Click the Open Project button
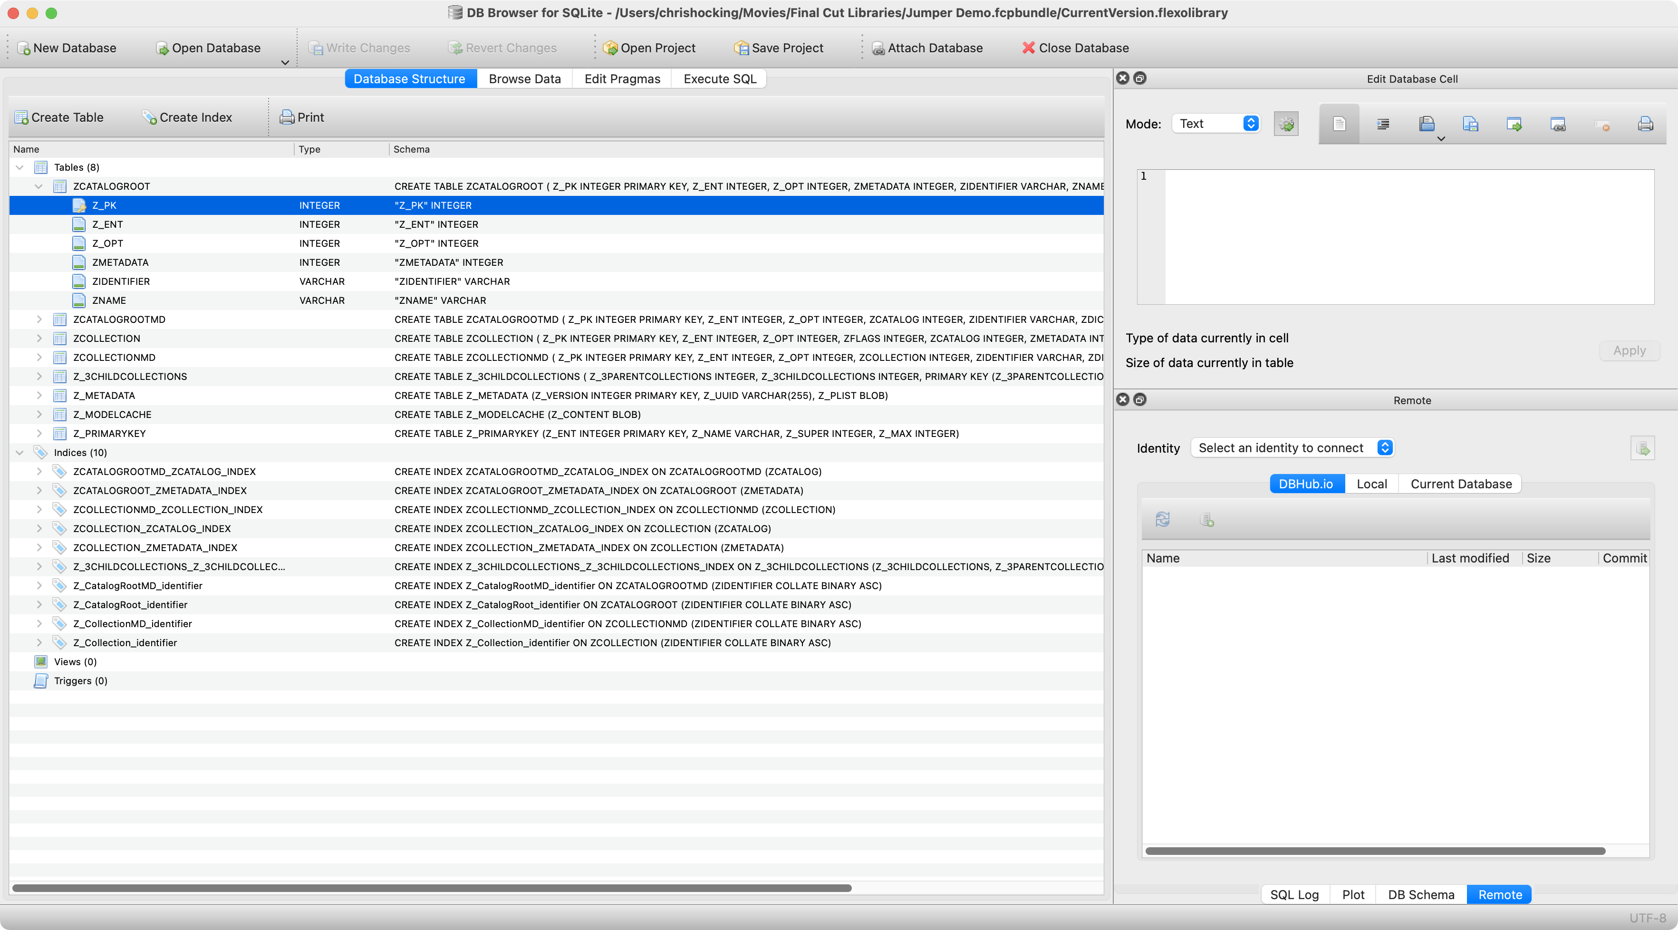This screenshot has width=1678, height=930. tap(649, 48)
